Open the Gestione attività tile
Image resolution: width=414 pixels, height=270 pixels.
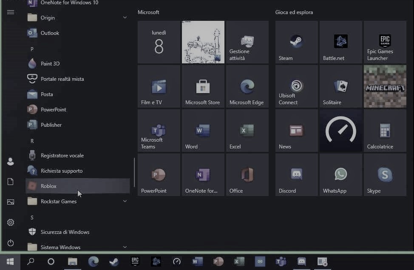tap(247, 42)
